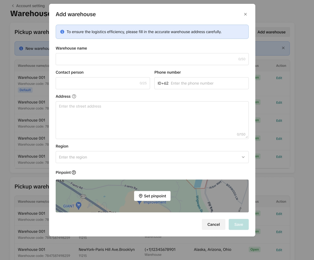Click the Cancel button
This screenshot has width=314, height=260.
point(213,224)
